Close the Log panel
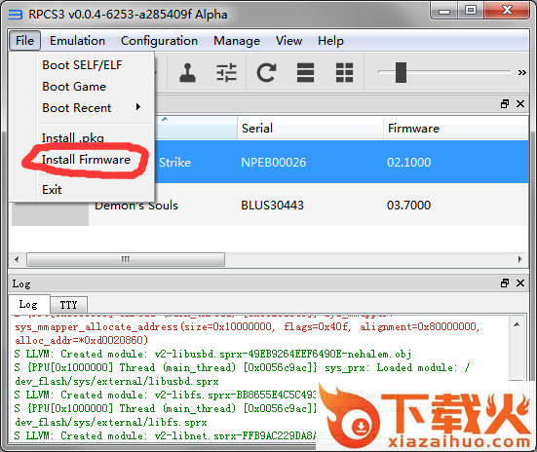Viewport: 537px width, 452px height. point(520,283)
